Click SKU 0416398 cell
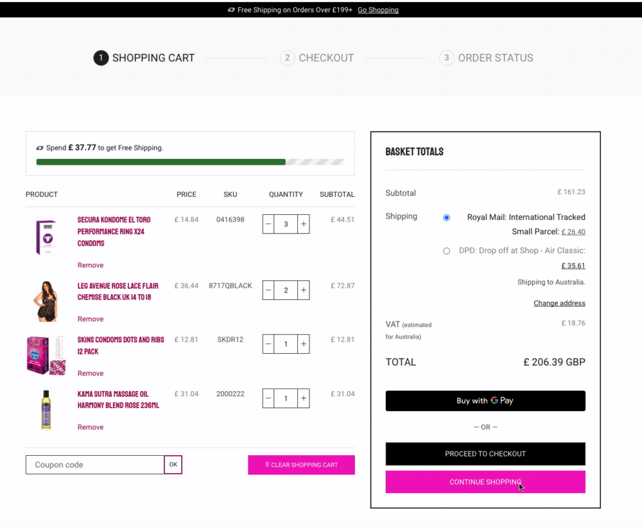This screenshot has width=642, height=527. tap(230, 219)
